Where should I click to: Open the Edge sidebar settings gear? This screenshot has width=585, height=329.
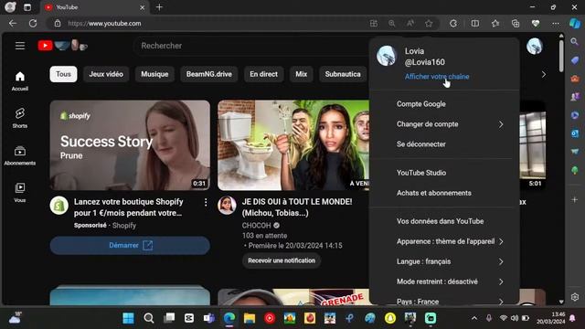click(x=575, y=297)
